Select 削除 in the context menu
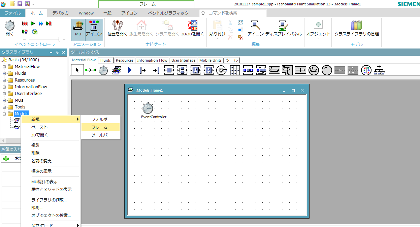 (x=51, y=153)
